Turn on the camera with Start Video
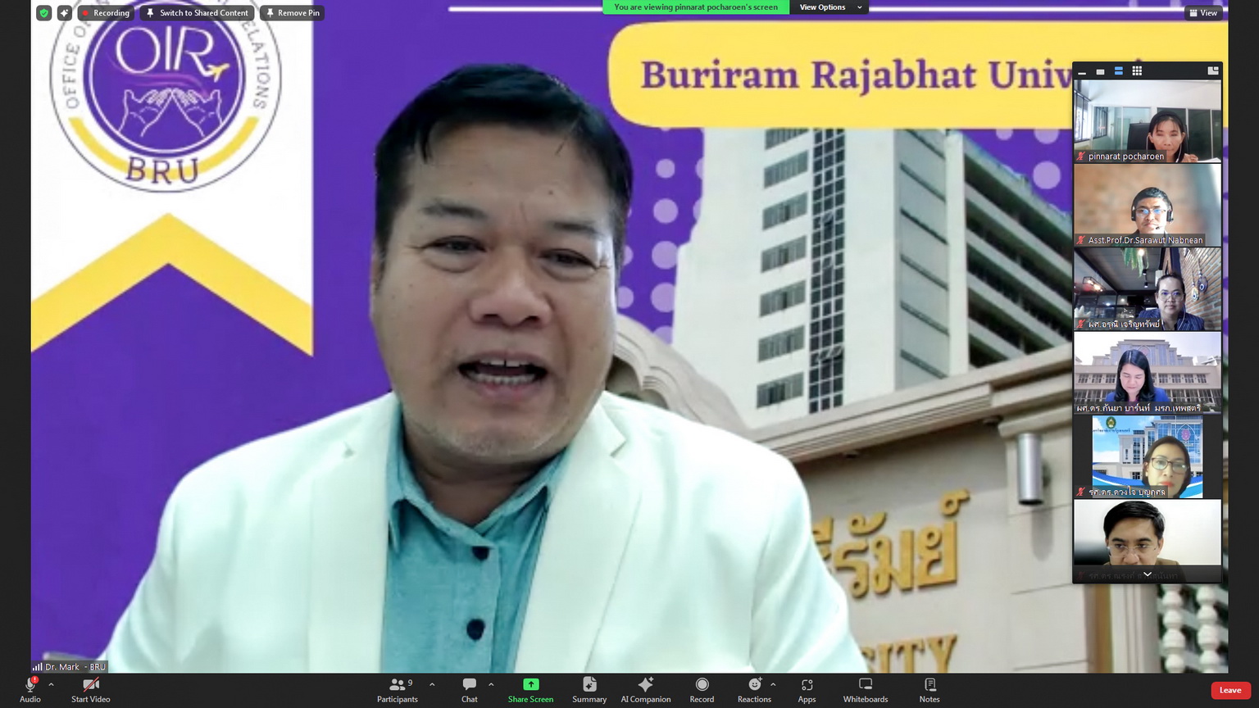This screenshot has height=708, width=1259. [90, 689]
